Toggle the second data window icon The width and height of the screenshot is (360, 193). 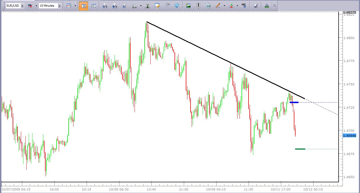point(93,6)
